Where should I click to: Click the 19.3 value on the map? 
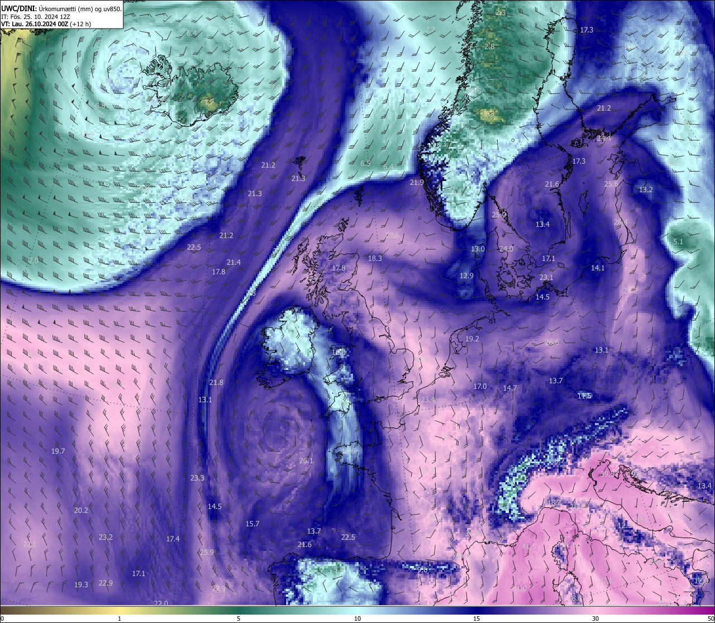click(x=82, y=584)
